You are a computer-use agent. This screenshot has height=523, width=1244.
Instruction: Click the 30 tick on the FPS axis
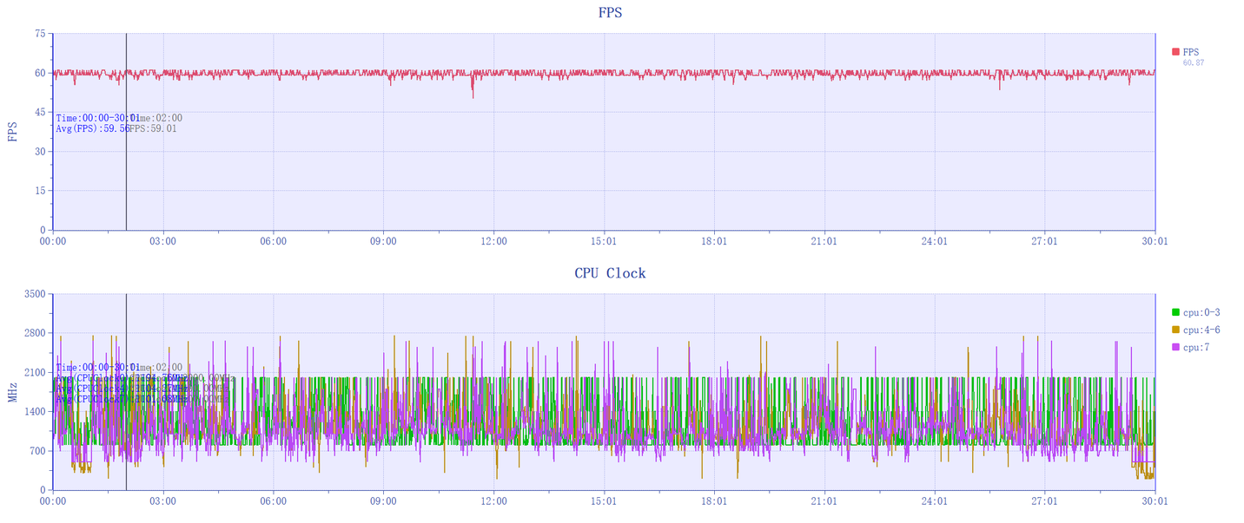(x=40, y=151)
